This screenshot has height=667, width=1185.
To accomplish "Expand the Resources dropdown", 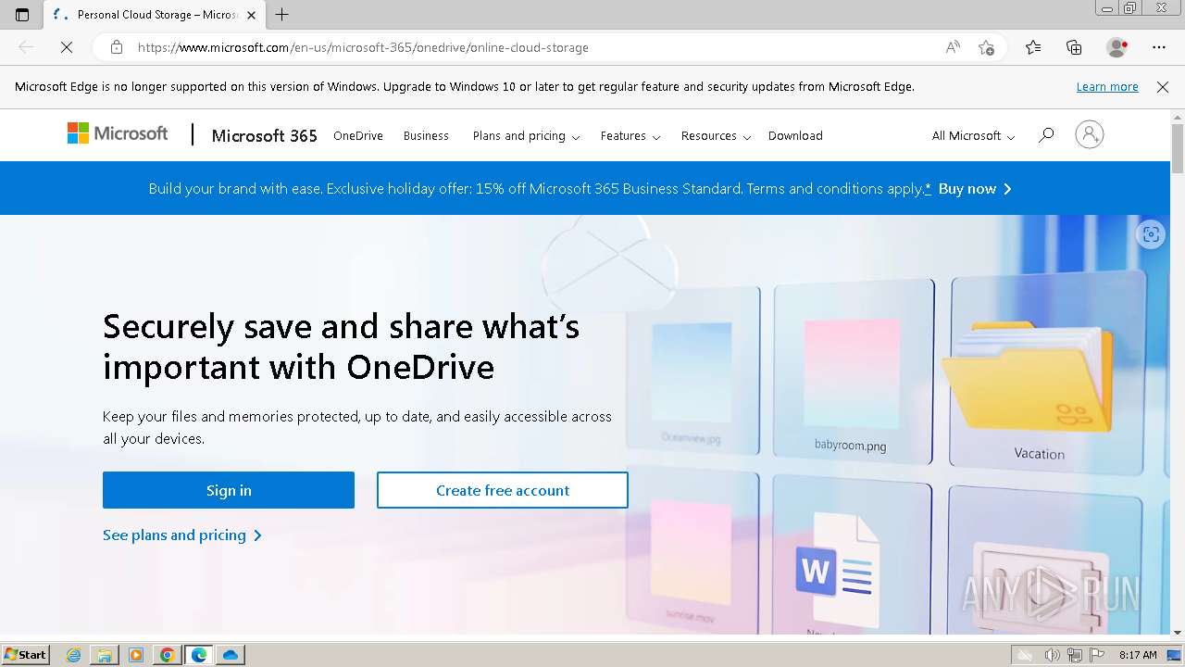I will coord(716,135).
